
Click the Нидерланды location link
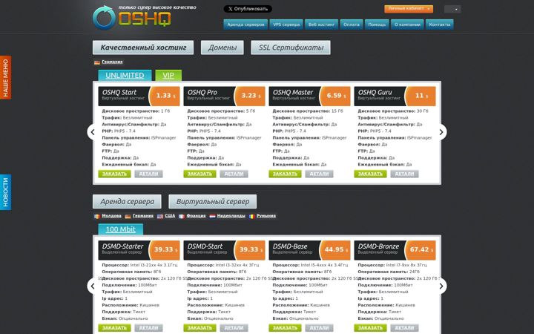[231, 216]
